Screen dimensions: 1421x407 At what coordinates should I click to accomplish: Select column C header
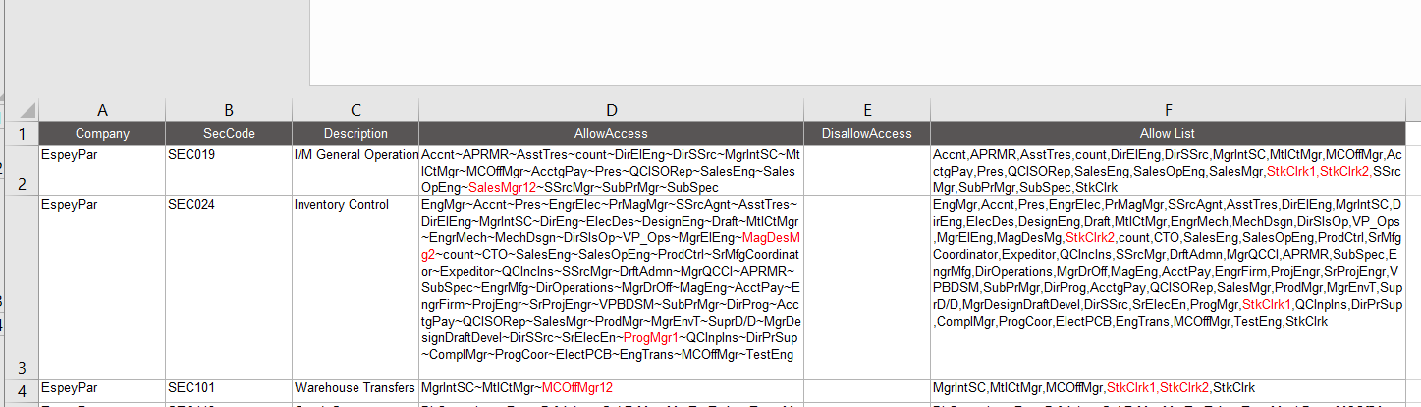(355, 111)
